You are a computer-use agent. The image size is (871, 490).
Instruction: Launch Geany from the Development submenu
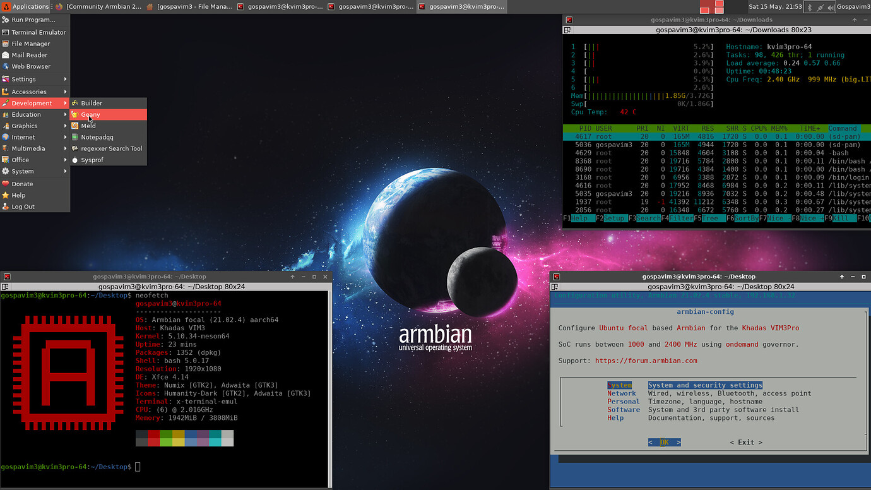click(x=109, y=114)
